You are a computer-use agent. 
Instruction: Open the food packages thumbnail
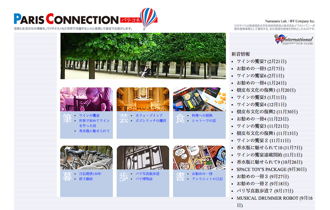[199, 99]
